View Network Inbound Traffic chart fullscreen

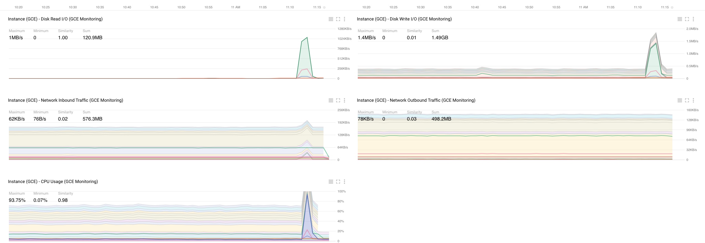(338, 100)
